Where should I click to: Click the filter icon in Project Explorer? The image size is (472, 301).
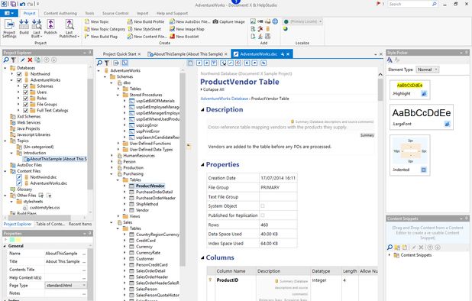13,60
